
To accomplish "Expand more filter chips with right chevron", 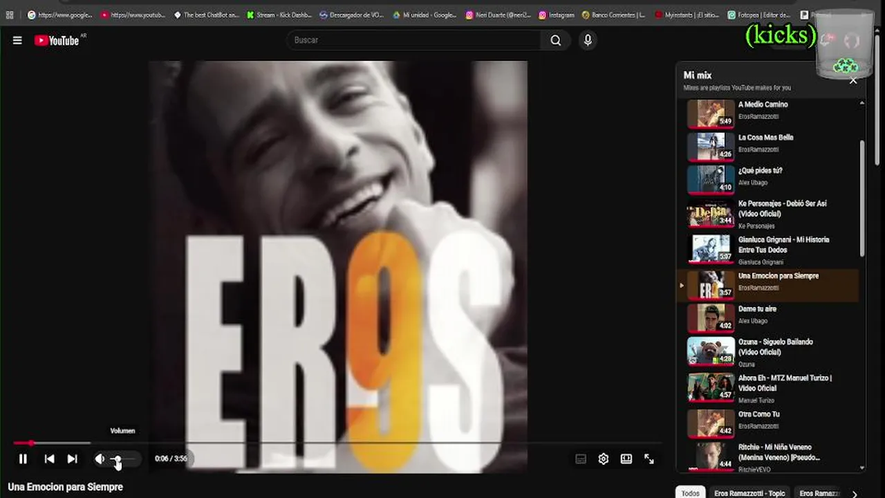I will [x=855, y=493].
